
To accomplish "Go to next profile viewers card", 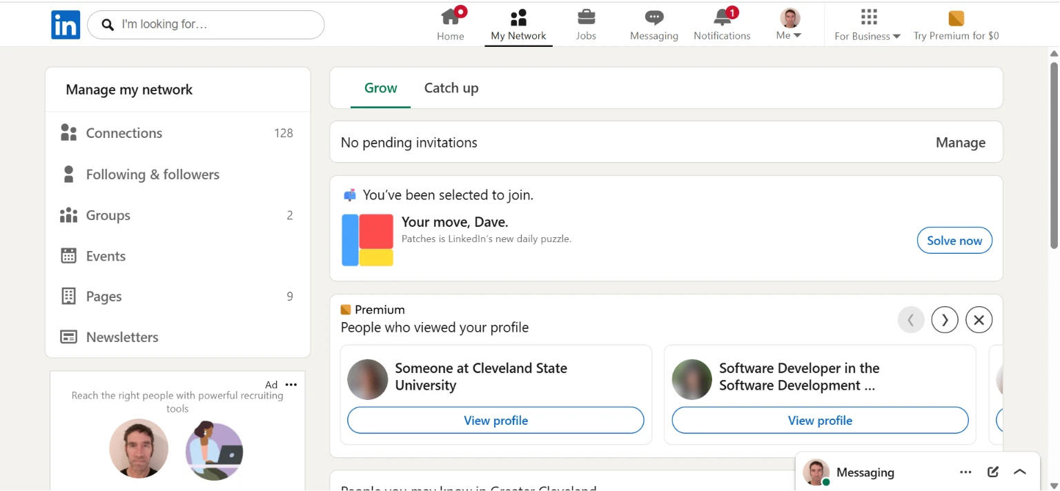I will tap(945, 320).
